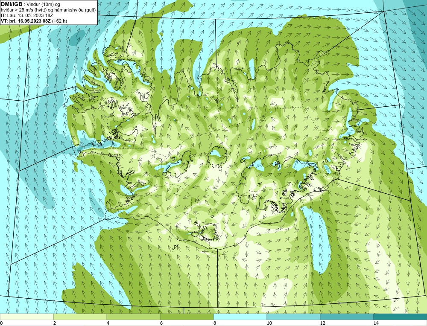Click the scale label '14'
Image resolution: width=427 pixels, height=326 pixels.
coord(376,323)
